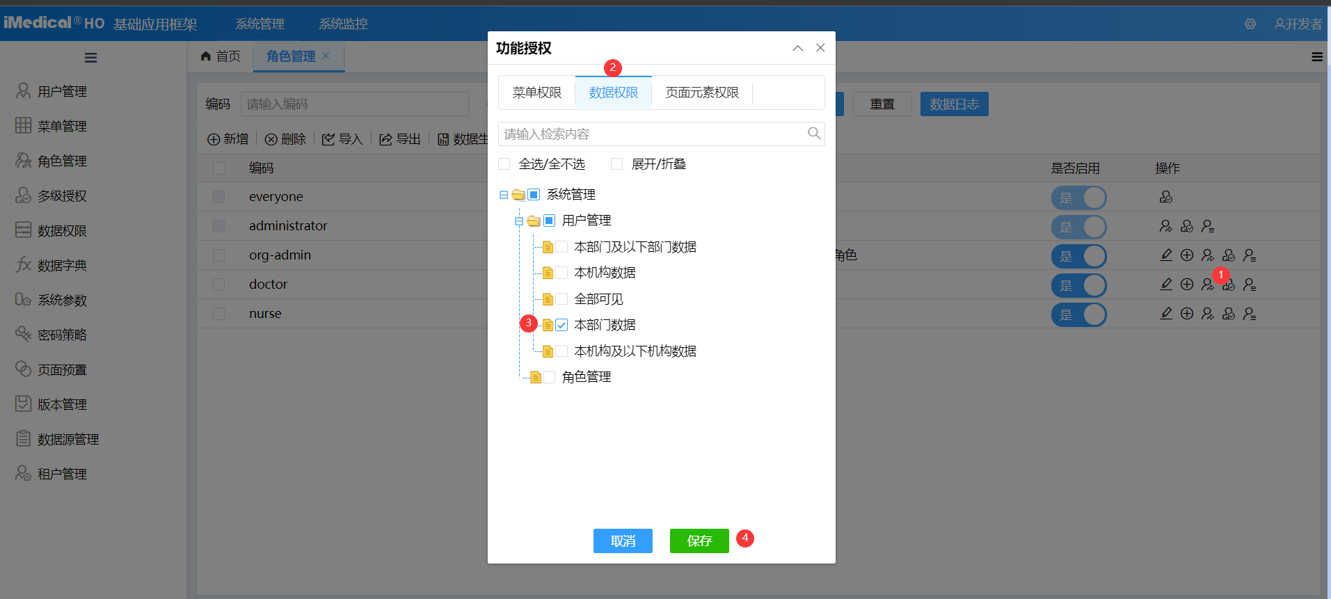Toggle 是否启用 switch for everyone
Viewport: 1331px width, 599px height.
(1078, 198)
